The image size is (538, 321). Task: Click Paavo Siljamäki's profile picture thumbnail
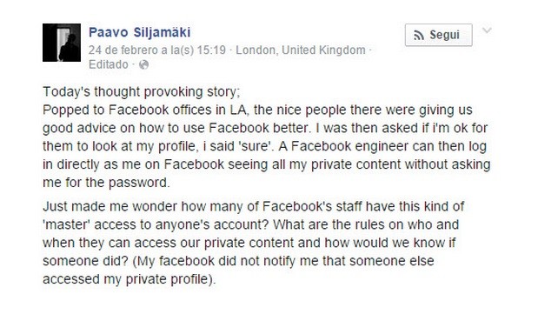click(x=62, y=43)
